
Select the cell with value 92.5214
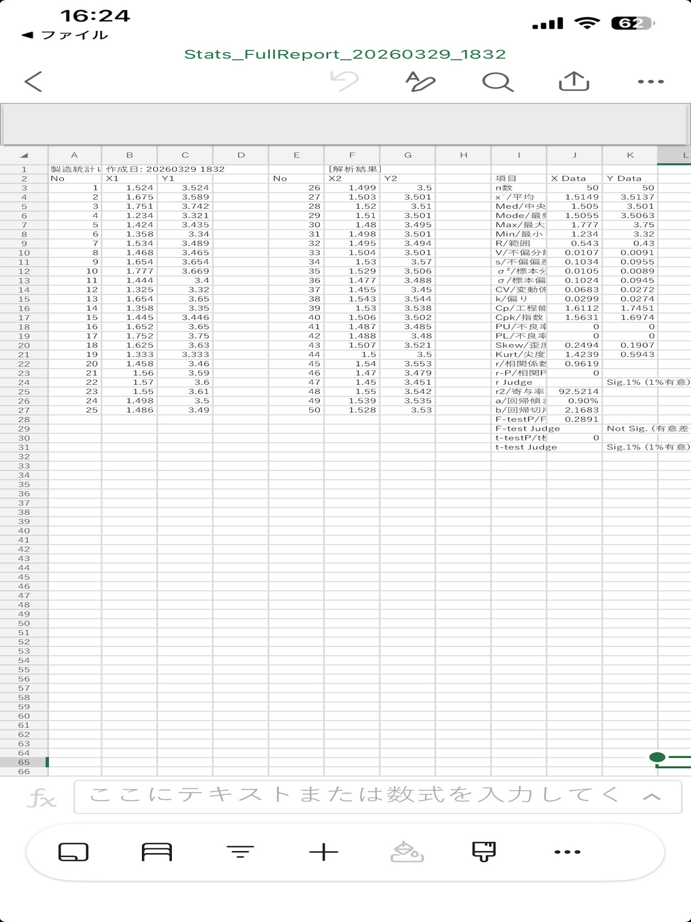[575, 392]
